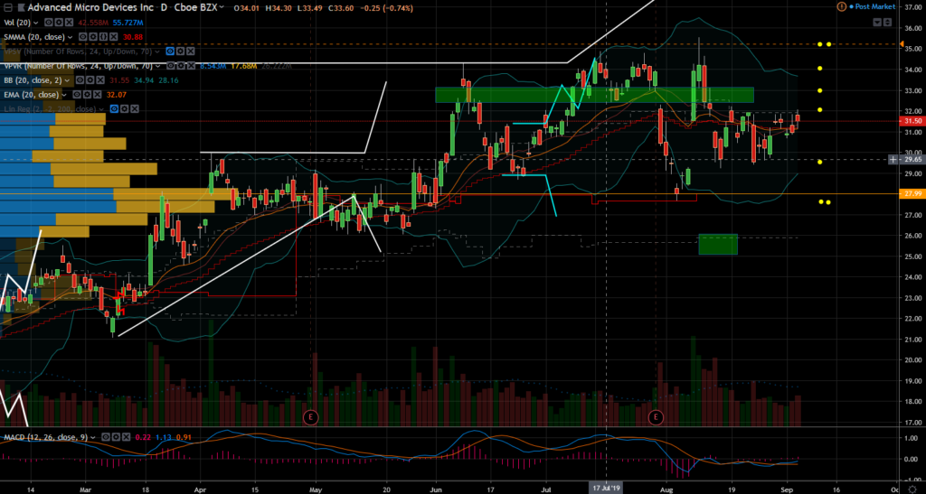This screenshot has height=494, width=926.
Task: Remove the VPVR indicator
Action: tap(192, 65)
